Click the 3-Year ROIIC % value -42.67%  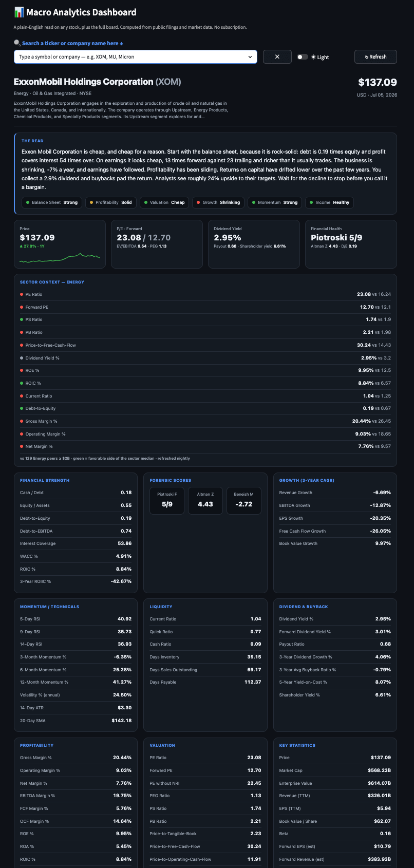point(121,581)
